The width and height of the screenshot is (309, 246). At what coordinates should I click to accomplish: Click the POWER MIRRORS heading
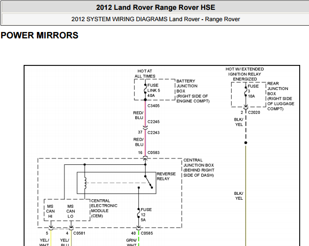pyautogui.click(x=39, y=35)
